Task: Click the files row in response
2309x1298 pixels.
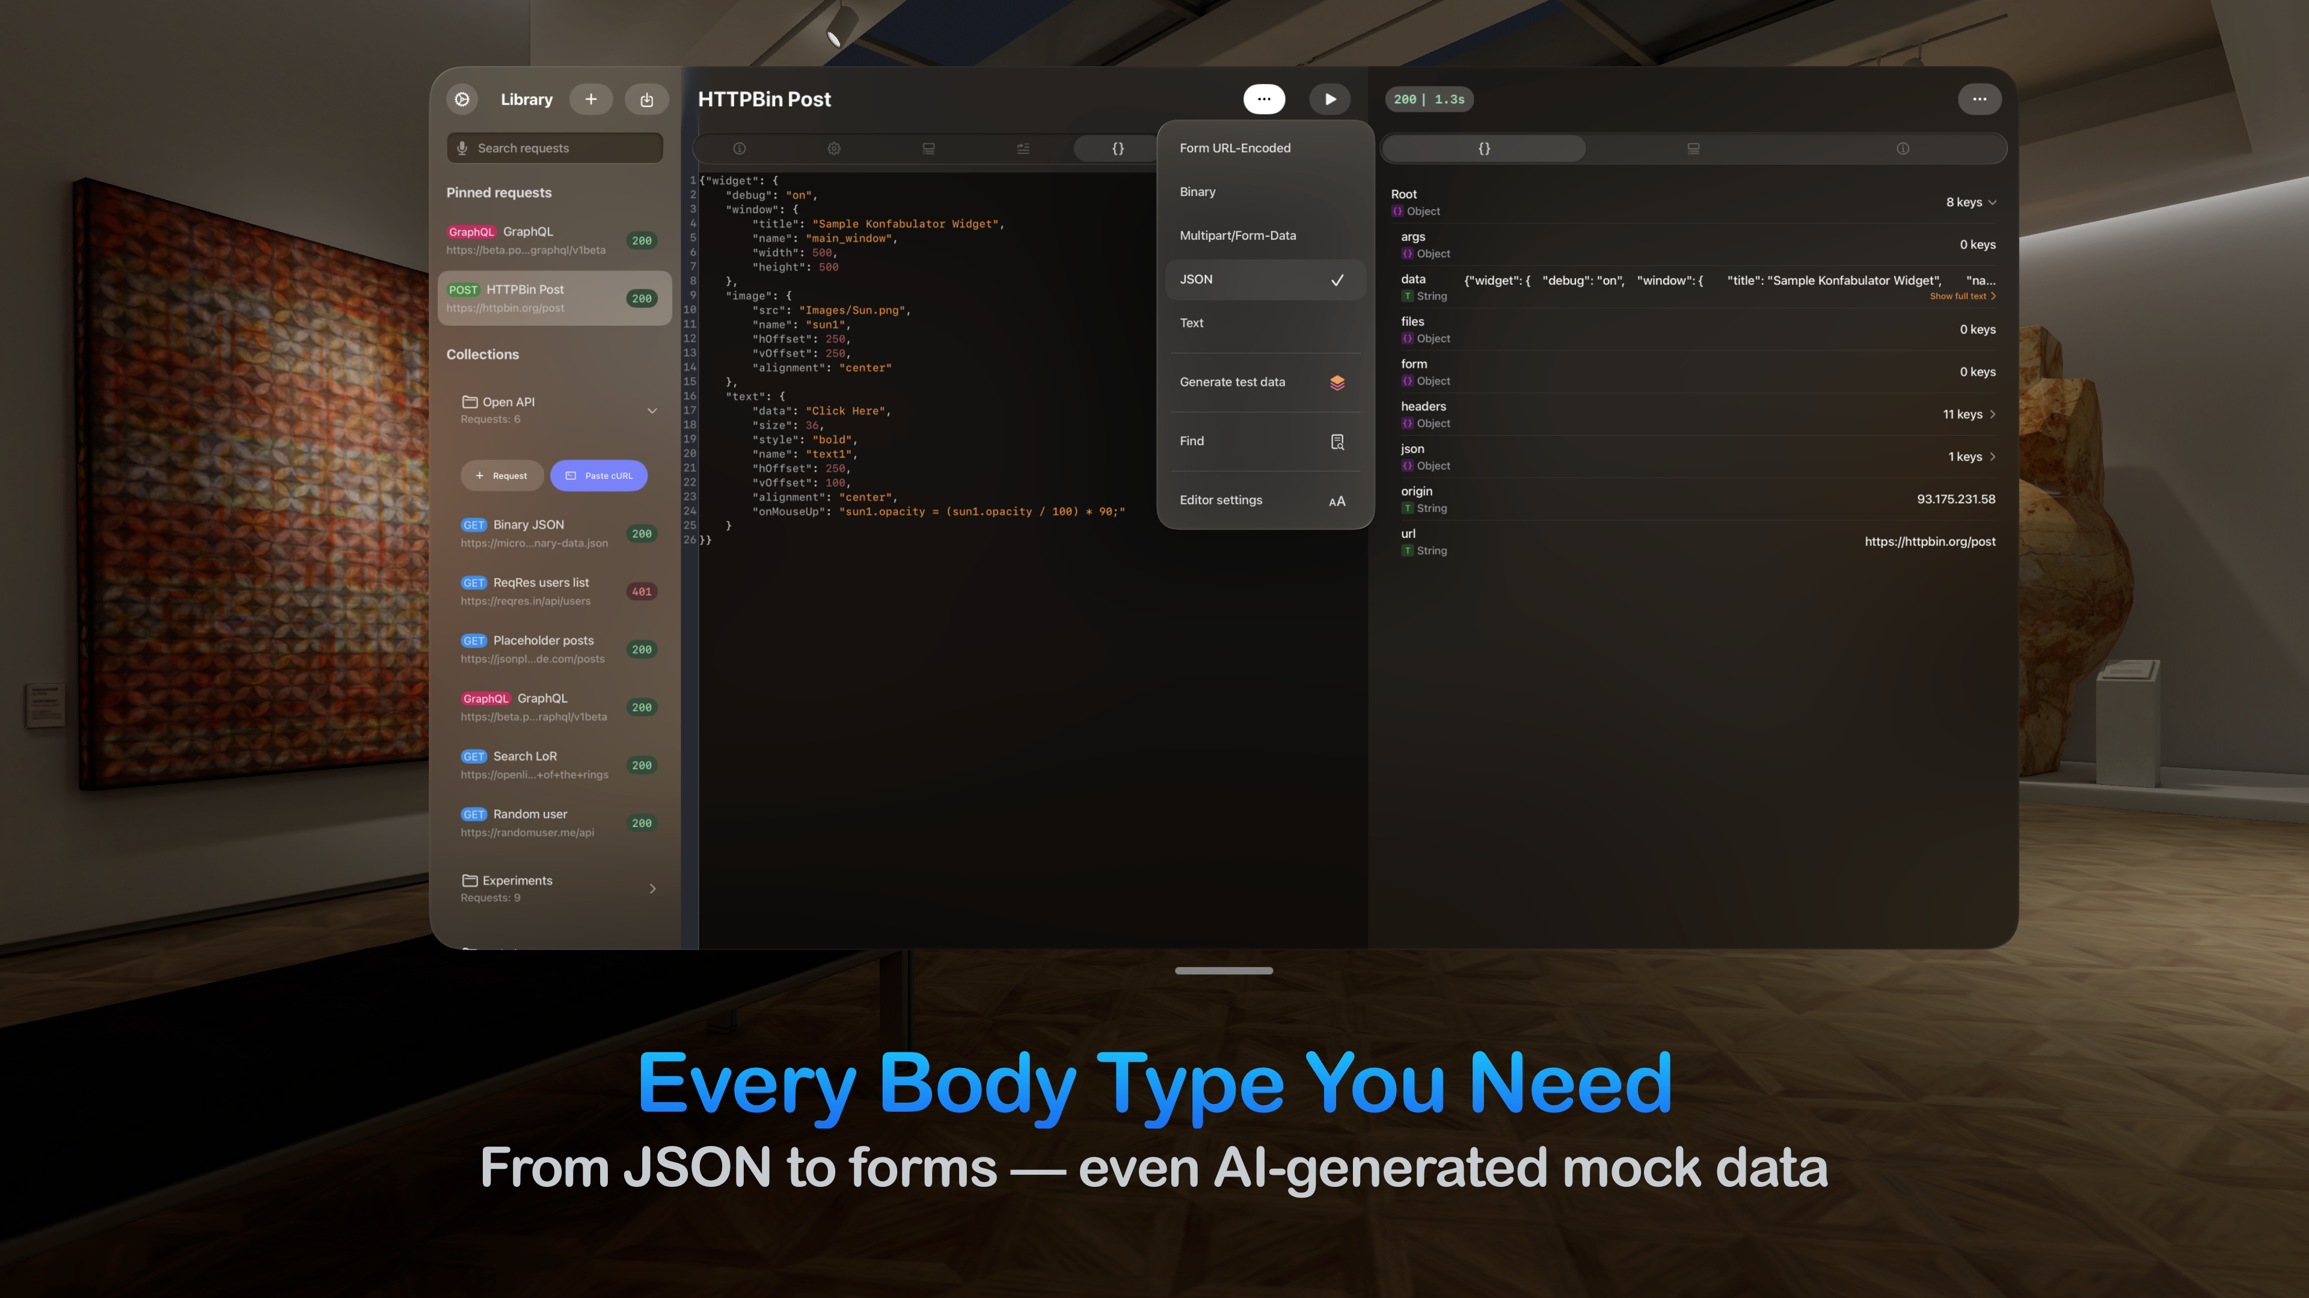Action: coord(1697,330)
